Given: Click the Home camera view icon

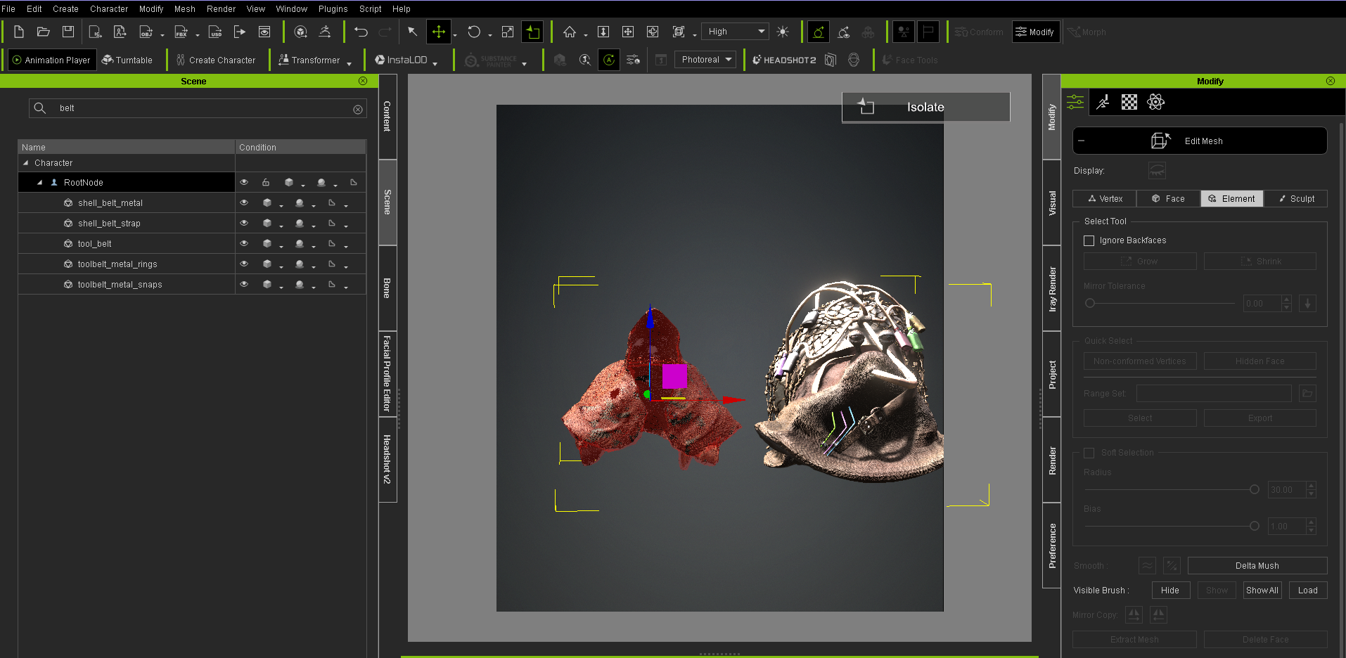Looking at the screenshot, I should 570,32.
